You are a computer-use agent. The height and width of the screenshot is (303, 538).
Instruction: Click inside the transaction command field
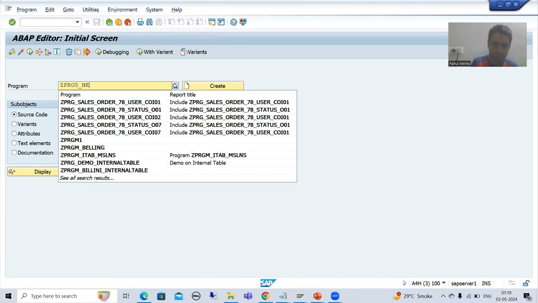click(x=47, y=22)
